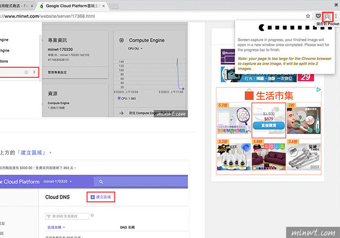The height and width of the screenshot is (238, 340).
Task: Open a new tab
Action: [114, 6]
